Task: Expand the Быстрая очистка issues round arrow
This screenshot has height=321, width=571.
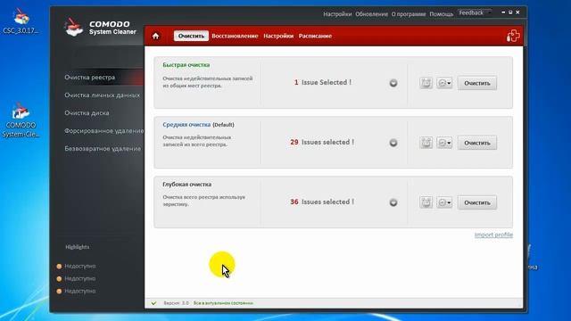Action: 393,83
